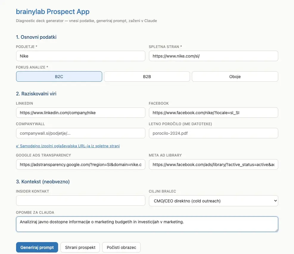Click the autofill advertising URLs link

[68, 146]
